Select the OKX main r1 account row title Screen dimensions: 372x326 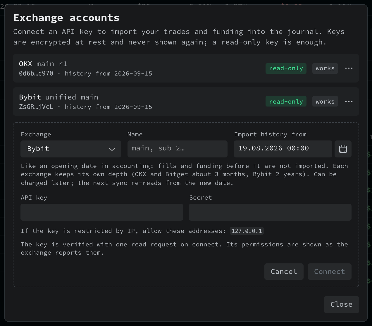pyautogui.click(x=43, y=64)
